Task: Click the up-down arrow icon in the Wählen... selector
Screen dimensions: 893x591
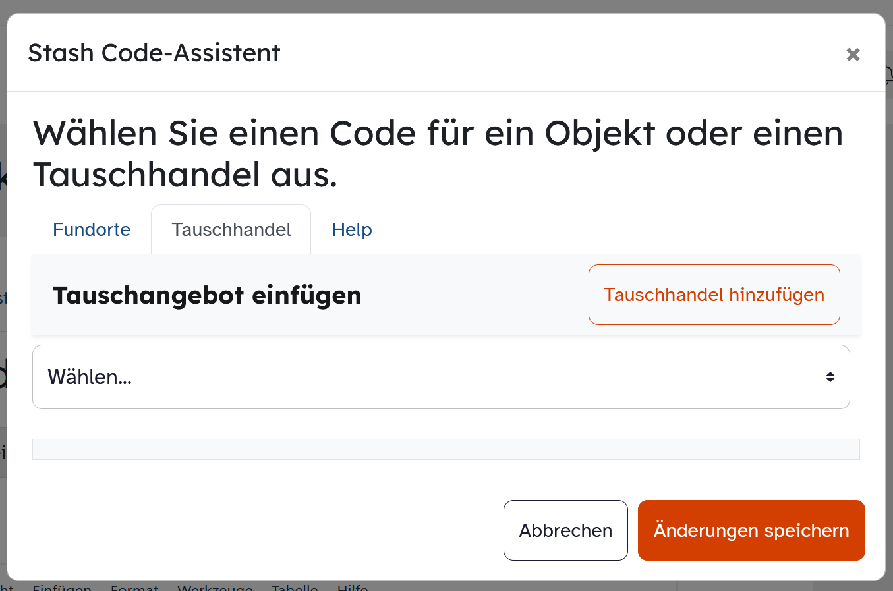Action: [x=830, y=377]
